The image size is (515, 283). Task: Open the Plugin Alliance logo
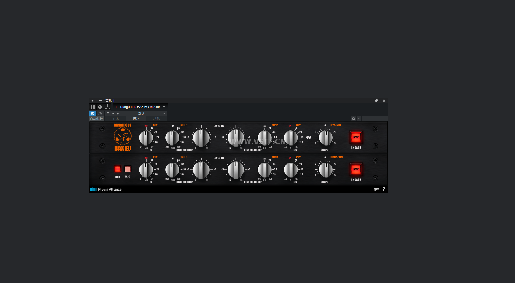(x=106, y=189)
